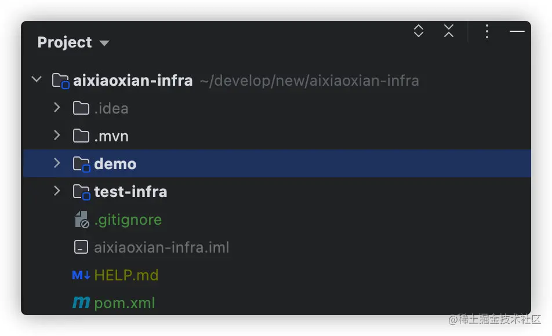Select the .gitignore file name
552x336 pixels.
pyautogui.click(x=128, y=220)
